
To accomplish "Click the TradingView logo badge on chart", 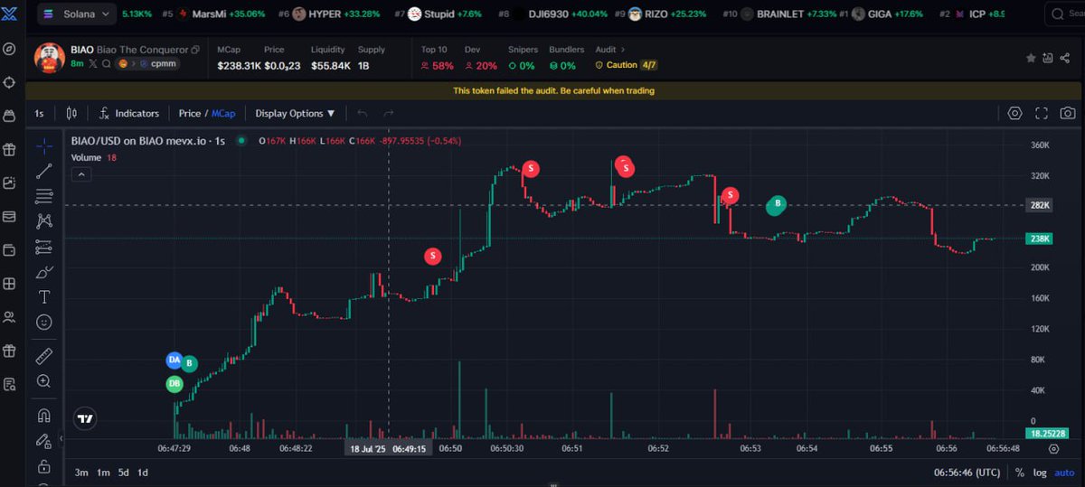I will (x=85, y=419).
